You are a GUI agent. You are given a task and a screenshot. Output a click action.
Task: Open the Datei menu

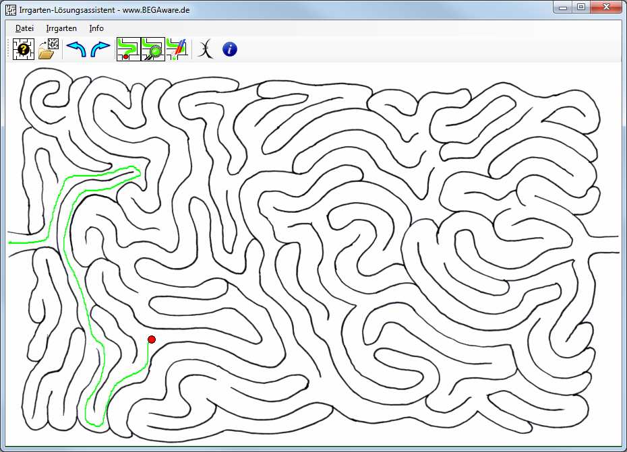tap(24, 28)
